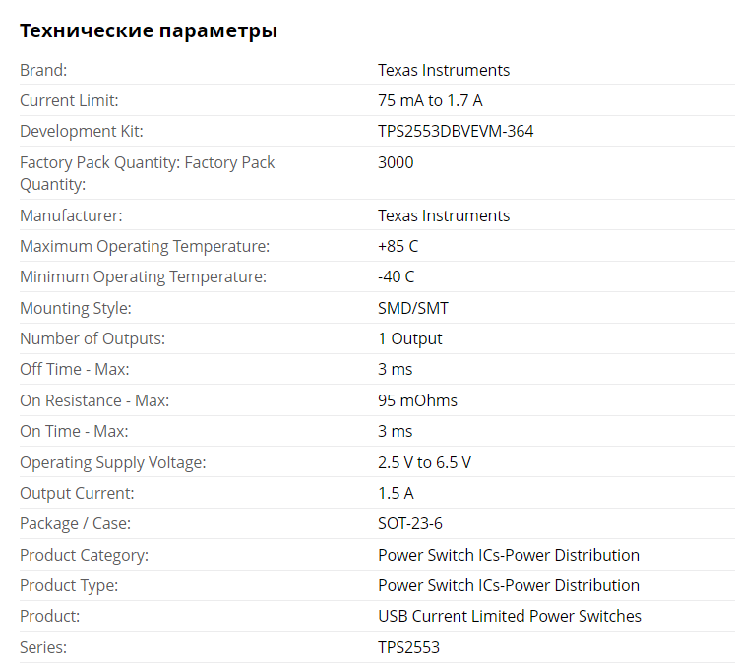This screenshot has width=735, height=669.
Task: Select USB Current Limited Power Switches text
Action: pos(510,616)
